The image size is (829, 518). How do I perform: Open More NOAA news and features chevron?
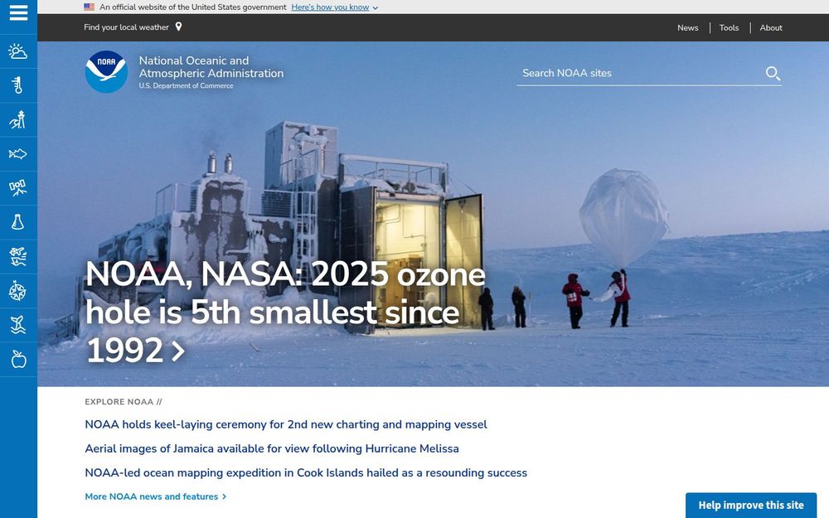coord(154,496)
